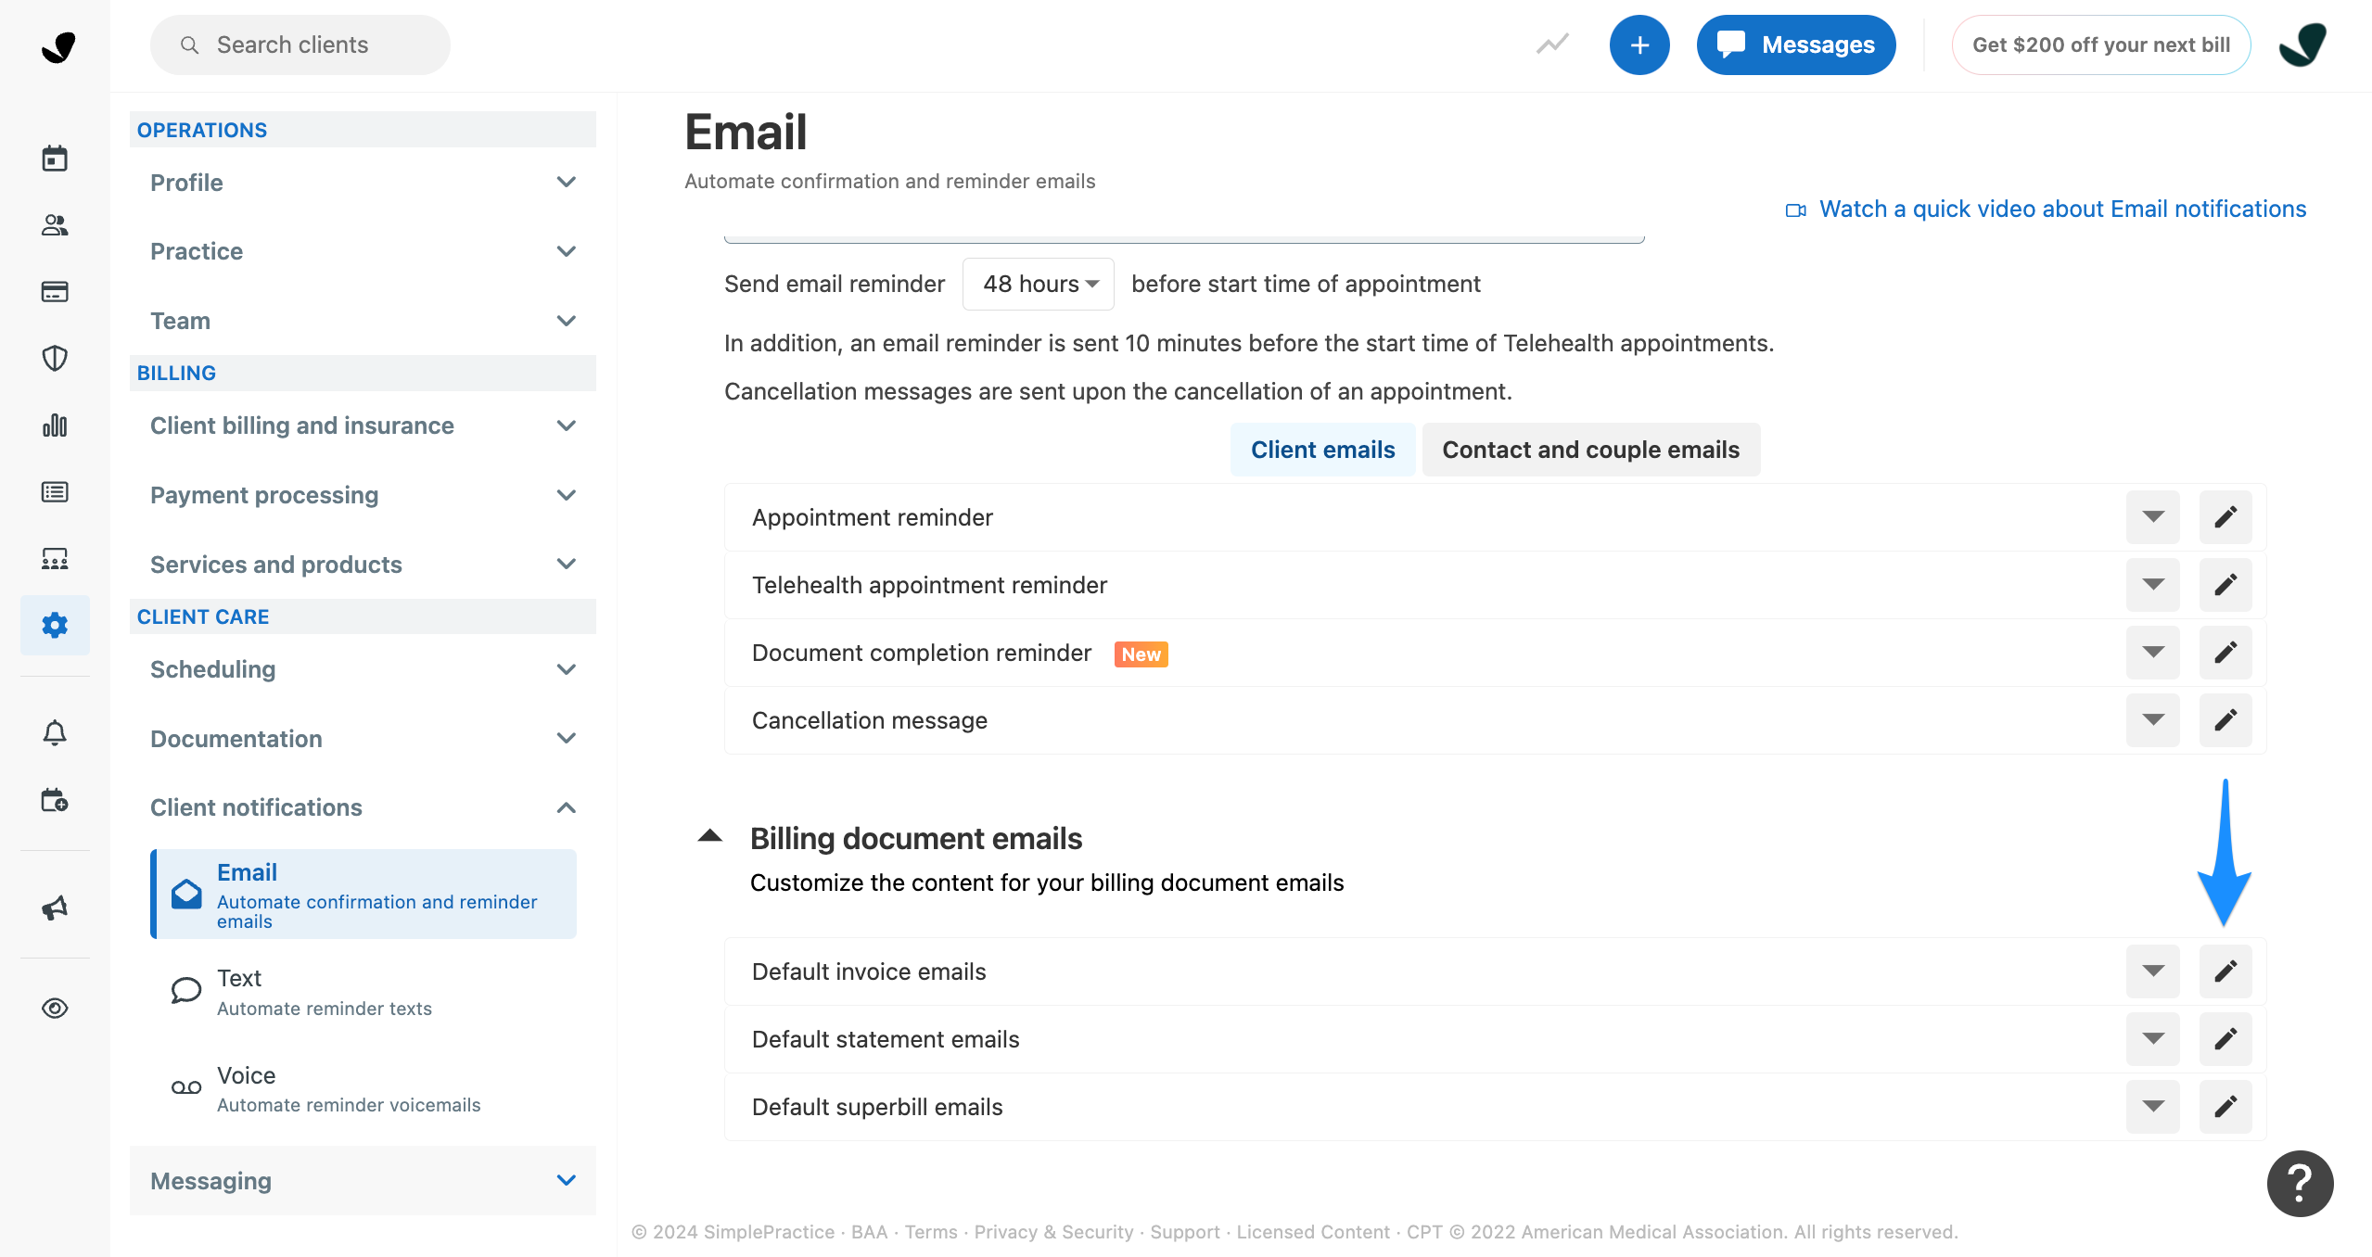This screenshot has width=2372, height=1257.
Task: Open the calendar icon in left rail
Action: click(x=55, y=159)
